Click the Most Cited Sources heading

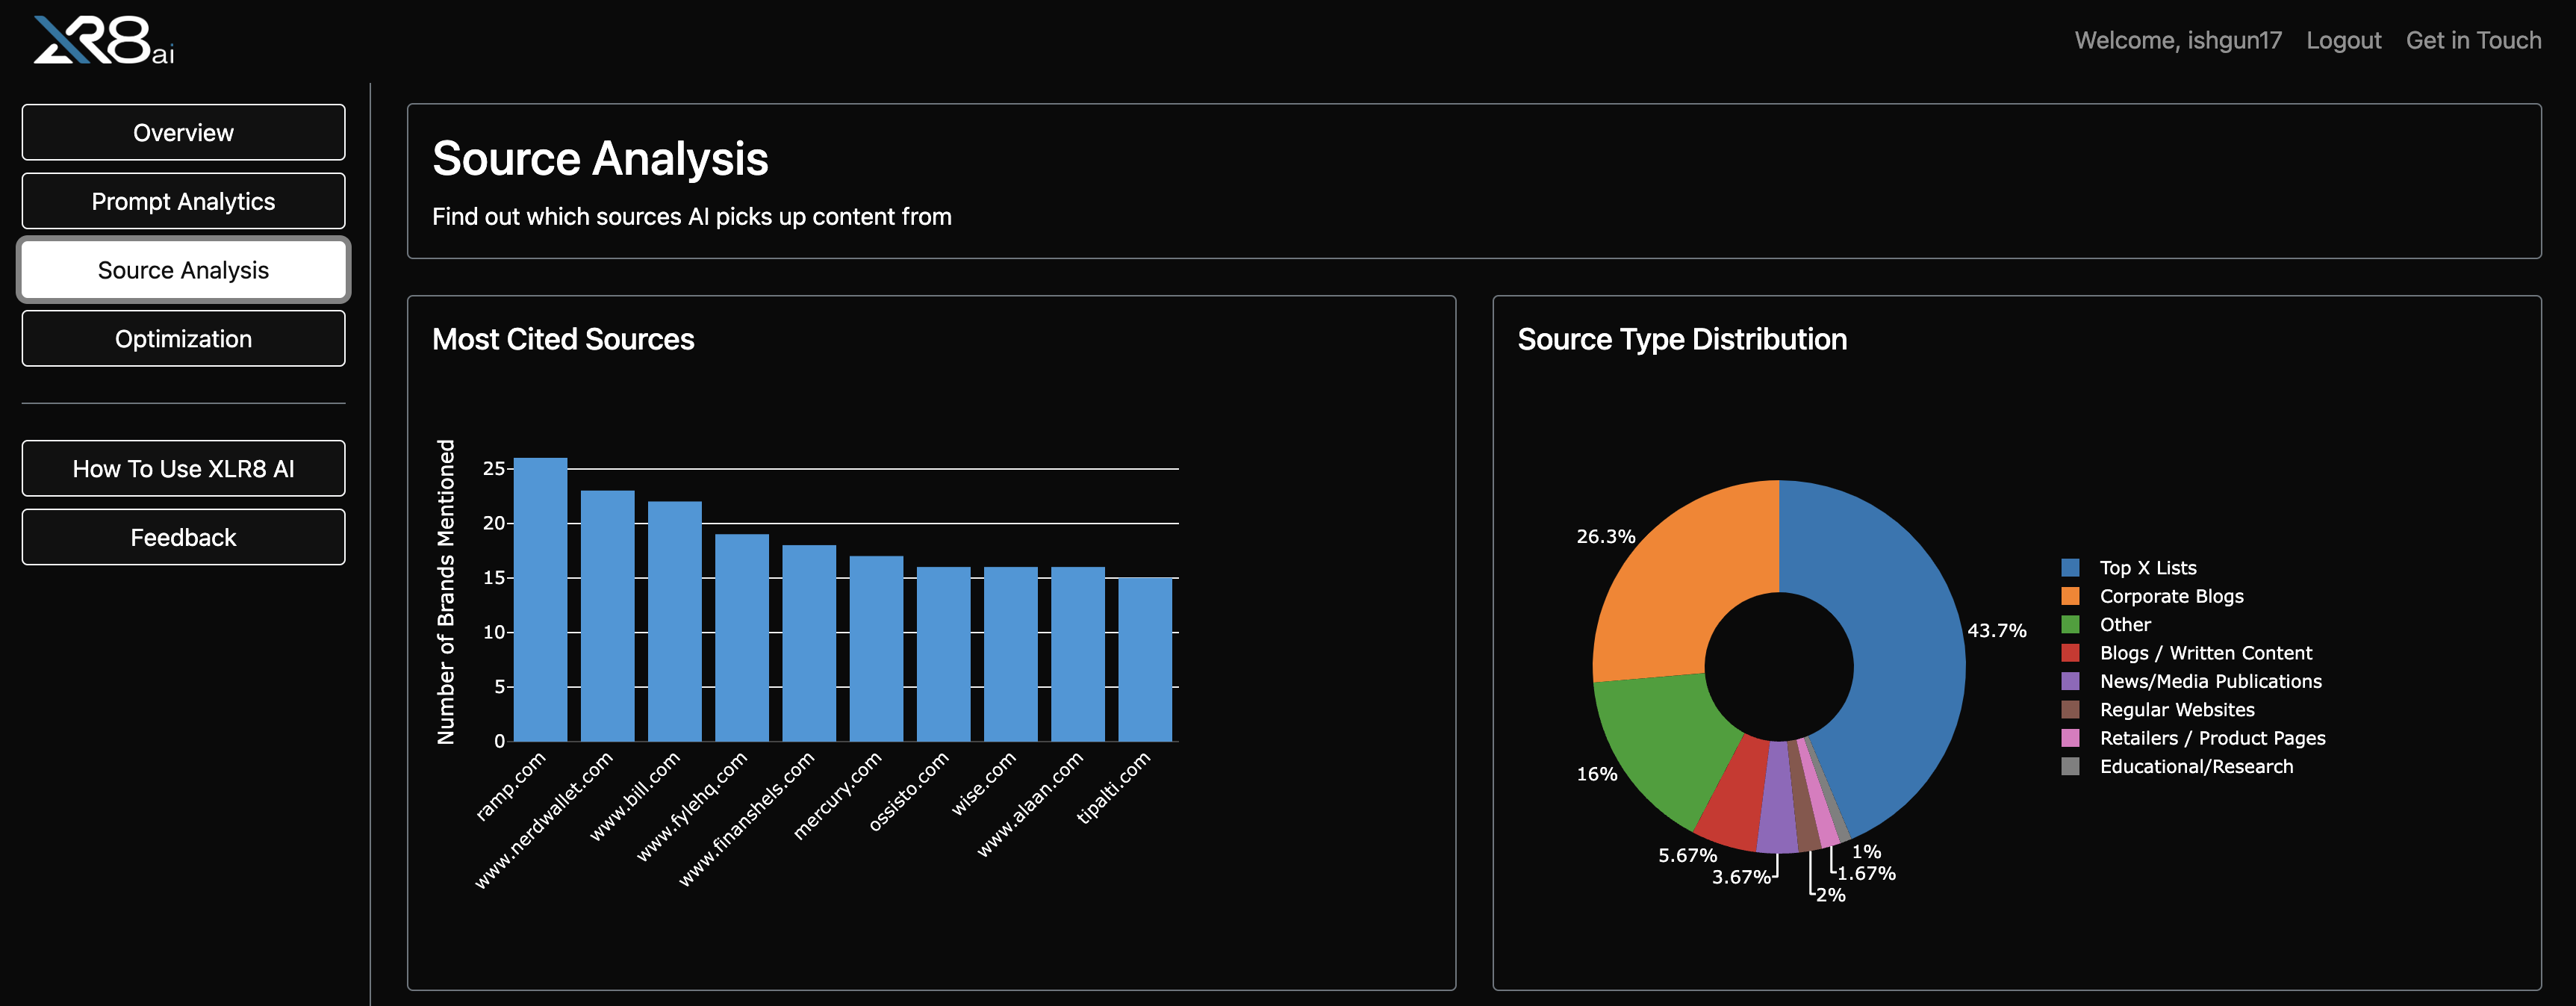coord(563,340)
